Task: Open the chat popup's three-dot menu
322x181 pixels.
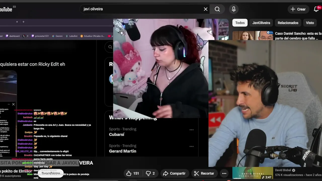Action: 9,104
